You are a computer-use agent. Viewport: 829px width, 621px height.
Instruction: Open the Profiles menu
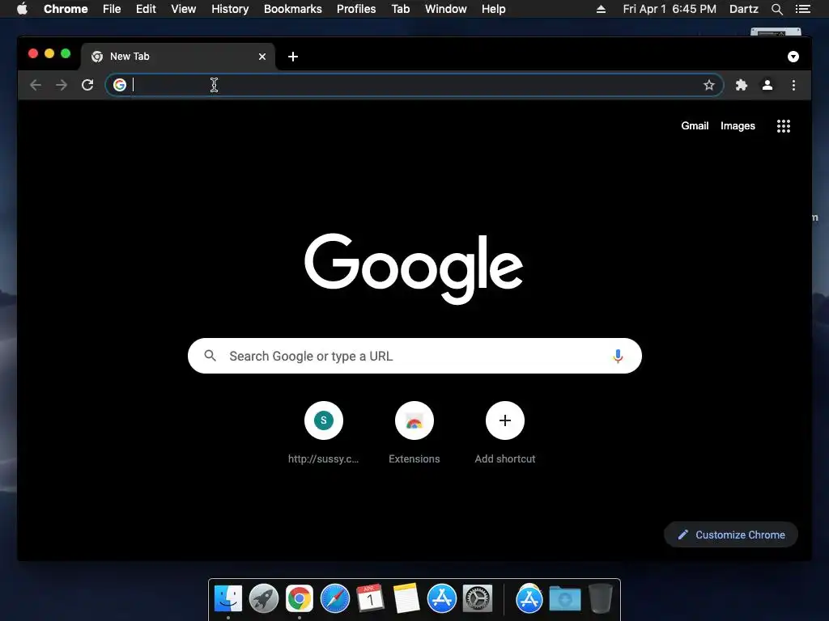[x=356, y=9]
